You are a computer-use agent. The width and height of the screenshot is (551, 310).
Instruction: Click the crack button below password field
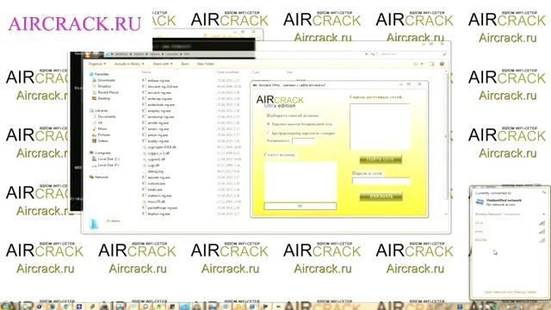point(381,196)
